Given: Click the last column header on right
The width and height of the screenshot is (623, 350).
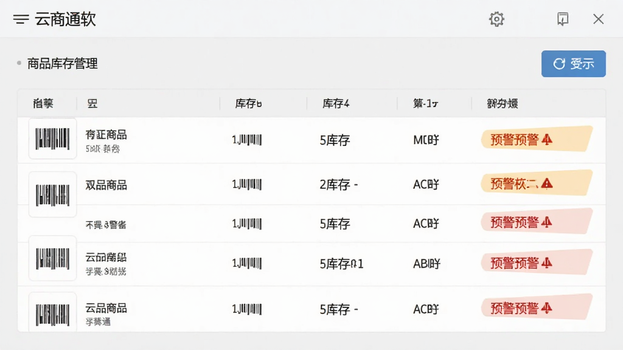Looking at the screenshot, I should 502,103.
